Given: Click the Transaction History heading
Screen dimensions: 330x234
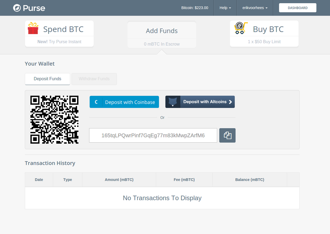Looking at the screenshot, I should pyautogui.click(x=50, y=163).
